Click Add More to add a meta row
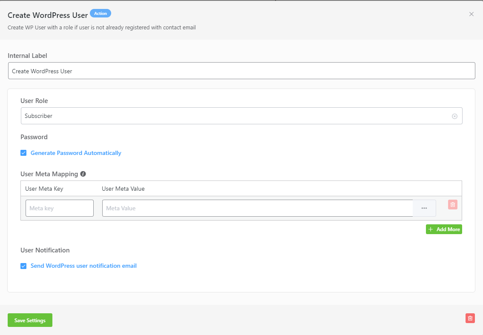 click(x=444, y=229)
